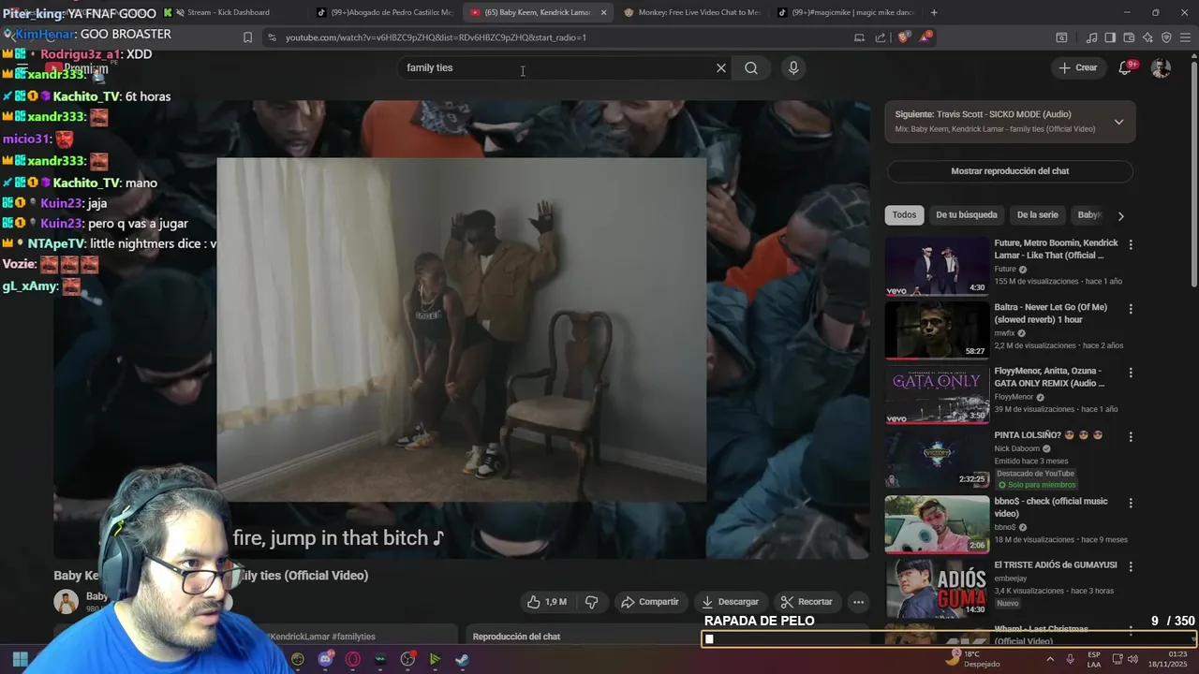Select the Todos filter chip
The image size is (1199, 674).
904,214
